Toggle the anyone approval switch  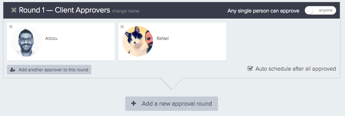(320, 10)
